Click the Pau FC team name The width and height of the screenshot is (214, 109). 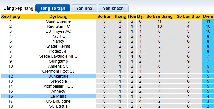coord(58,36)
